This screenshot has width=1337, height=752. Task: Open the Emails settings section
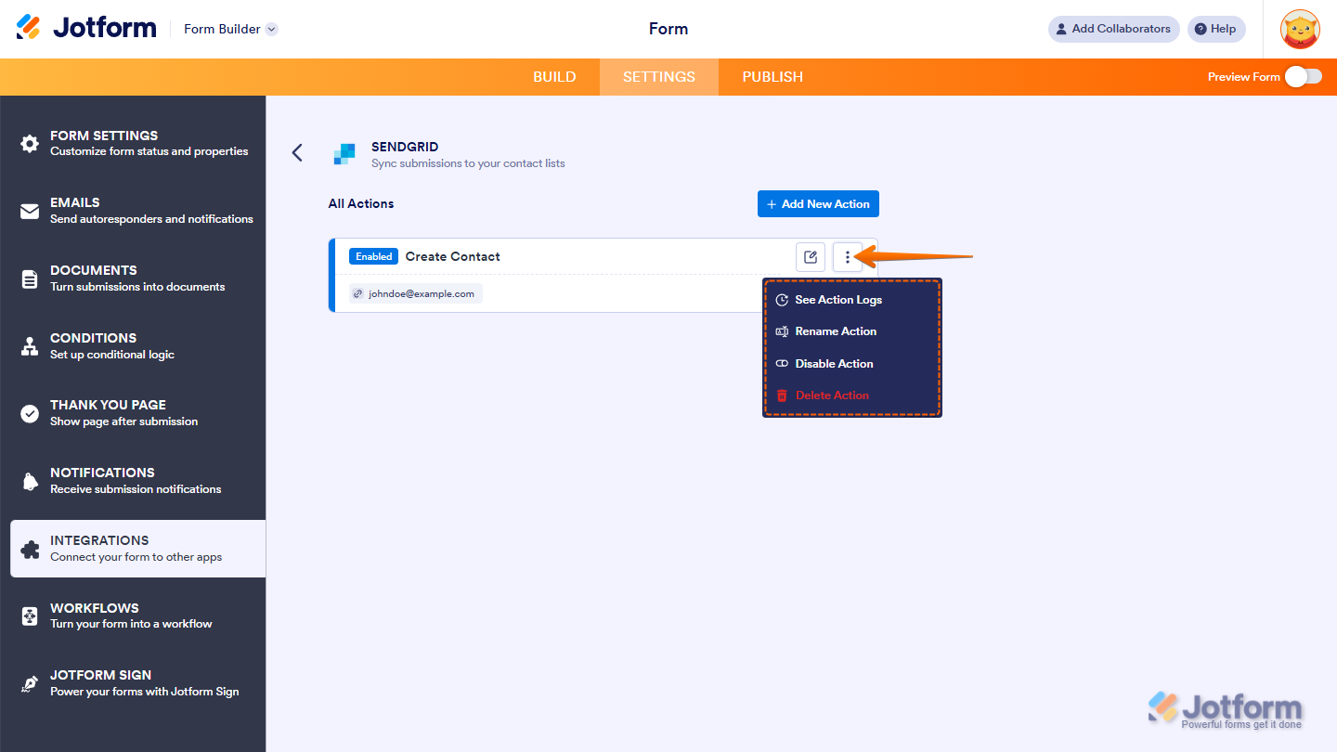pyautogui.click(x=74, y=210)
